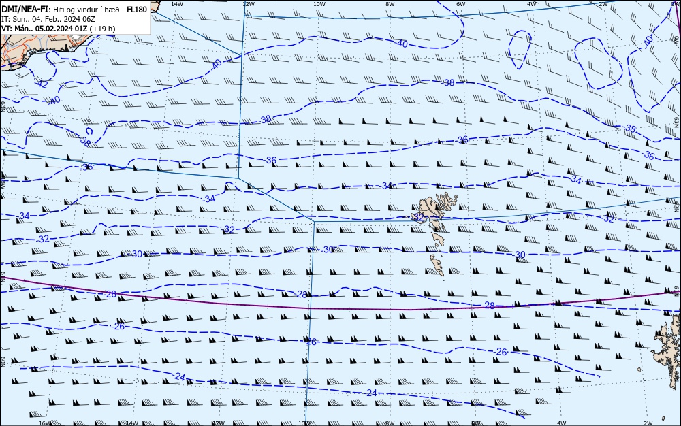Click the IT issue time line
This screenshot has height=426, width=681.
pyautogui.click(x=48, y=19)
